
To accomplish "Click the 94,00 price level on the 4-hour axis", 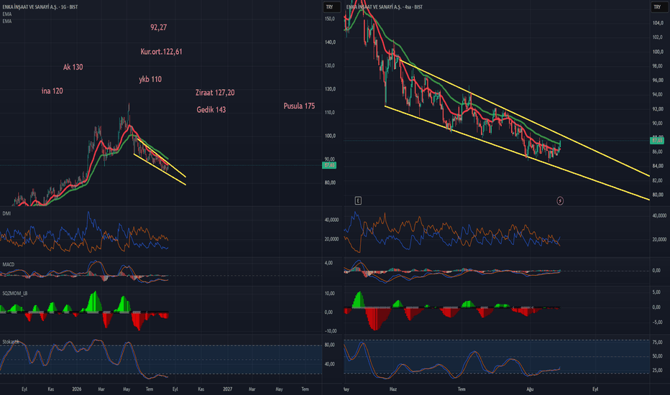I will tap(658, 94).
